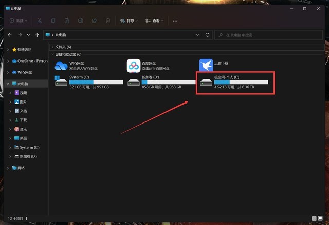
Task: Click the search box 在此电脑中搜索
Action: tap(268, 35)
